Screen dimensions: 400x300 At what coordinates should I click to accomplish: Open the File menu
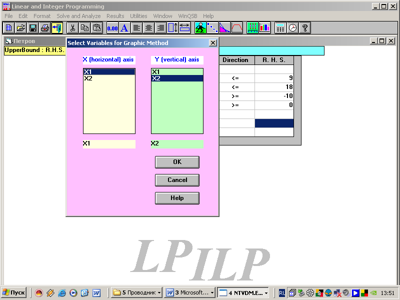tap(8, 16)
